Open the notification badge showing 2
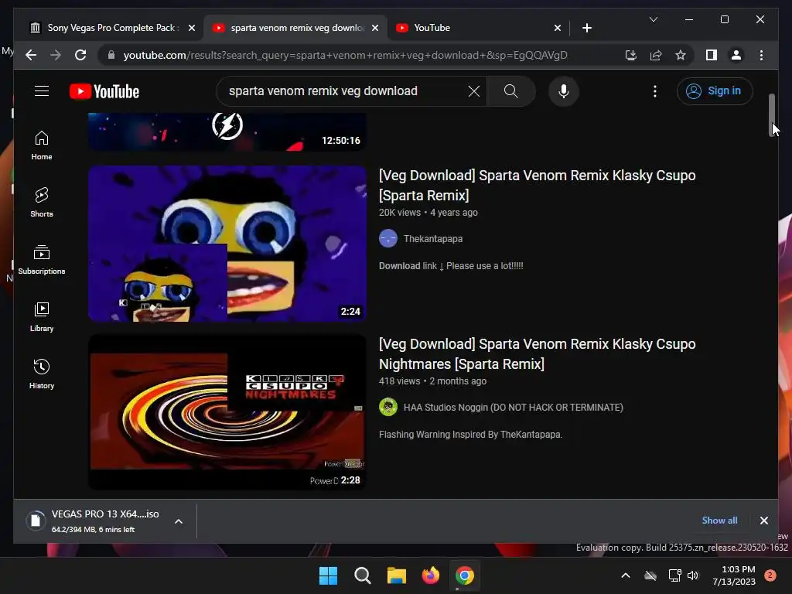The height and width of the screenshot is (594, 792). [x=770, y=575]
